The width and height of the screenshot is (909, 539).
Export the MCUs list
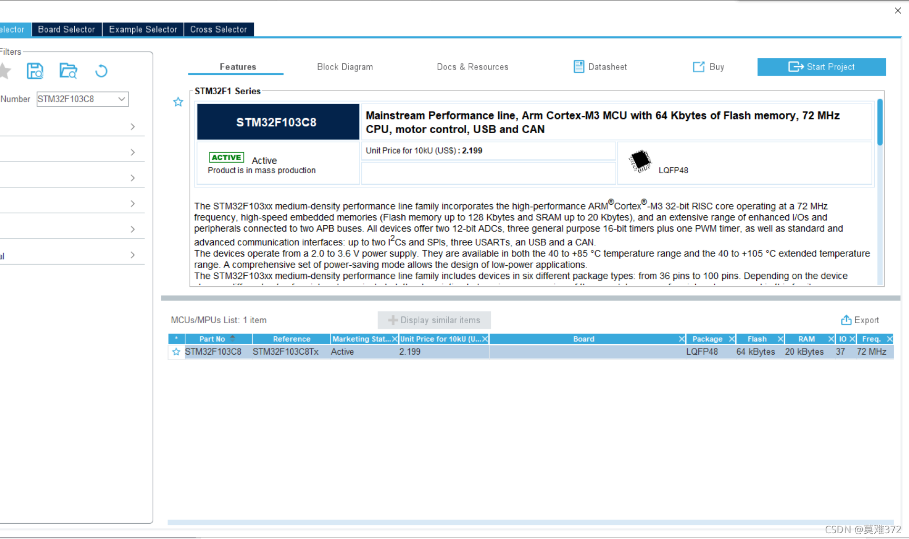(x=860, y=320)
